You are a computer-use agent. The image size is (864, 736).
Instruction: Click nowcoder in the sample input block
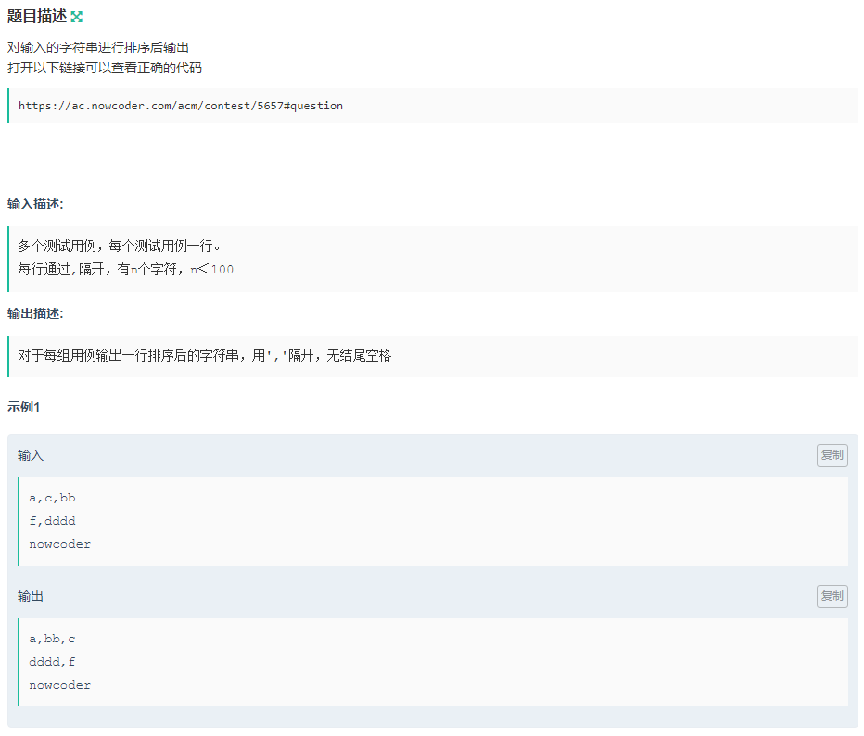point(60,544)
